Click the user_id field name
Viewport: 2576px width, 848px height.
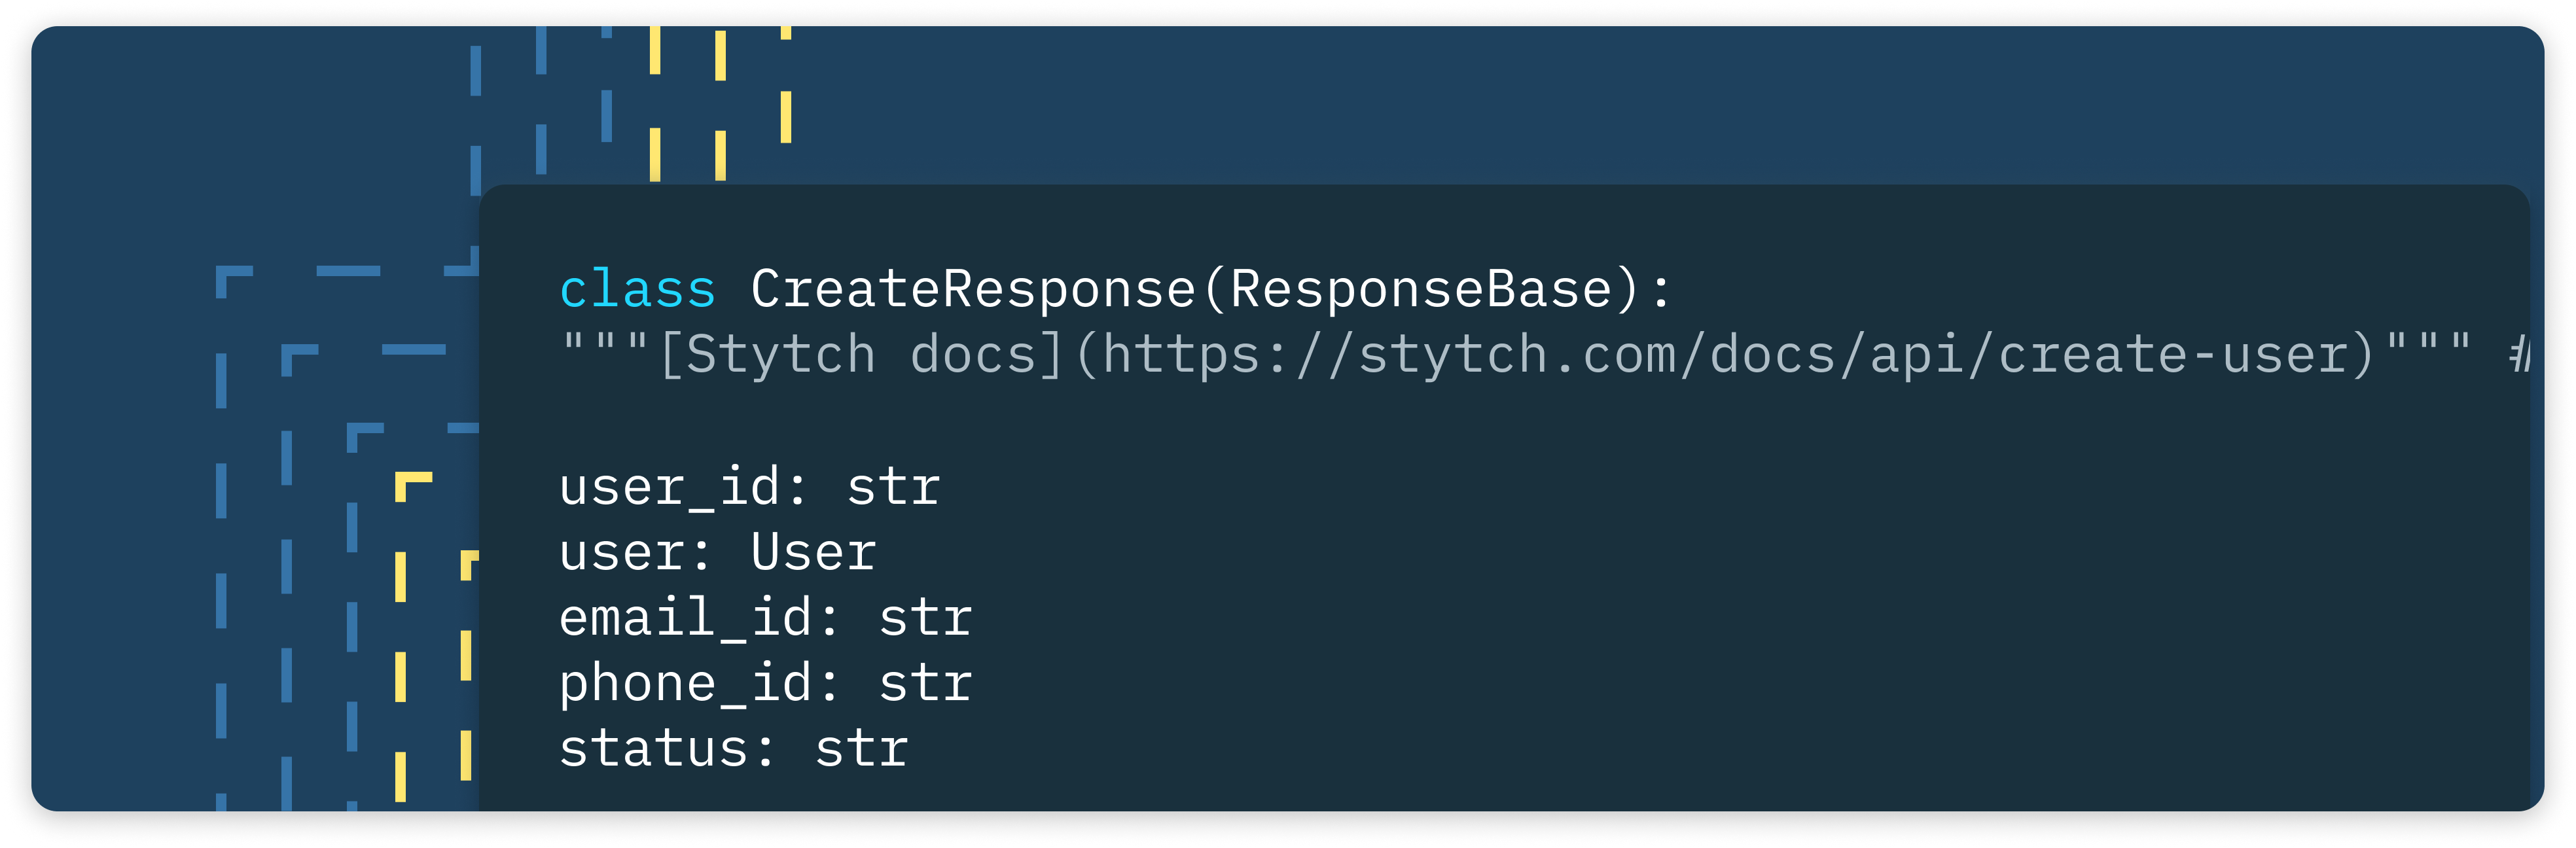click(x=669, y=488)
